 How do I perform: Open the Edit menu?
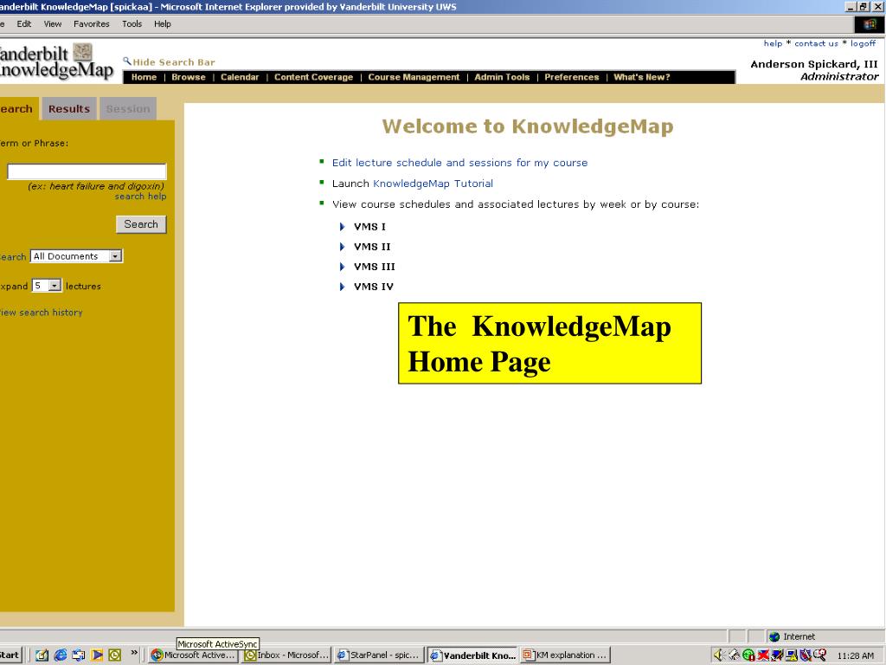[x=23, y=23]
